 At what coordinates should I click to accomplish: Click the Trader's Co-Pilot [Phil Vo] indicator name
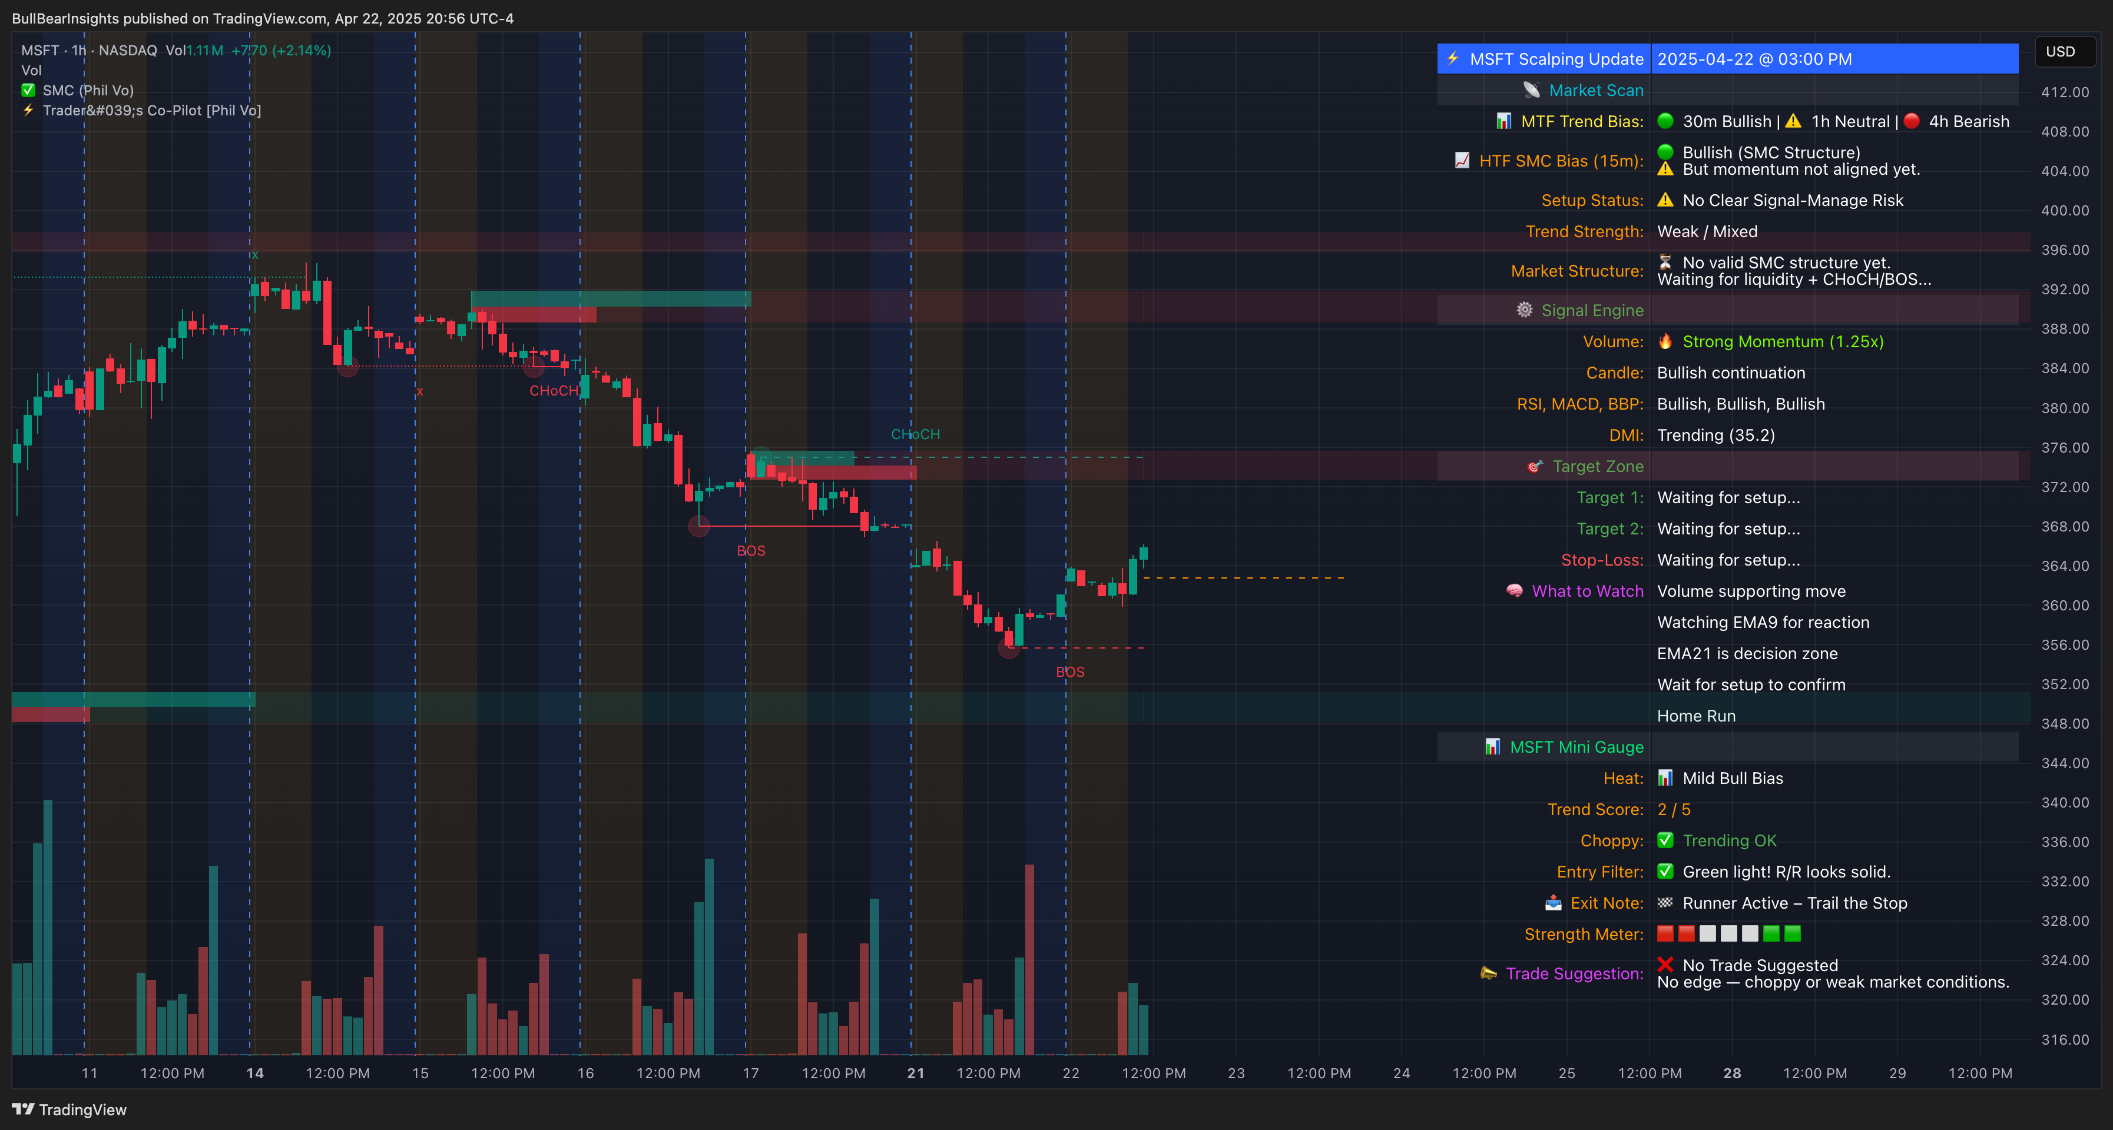(x=152, y=110)
